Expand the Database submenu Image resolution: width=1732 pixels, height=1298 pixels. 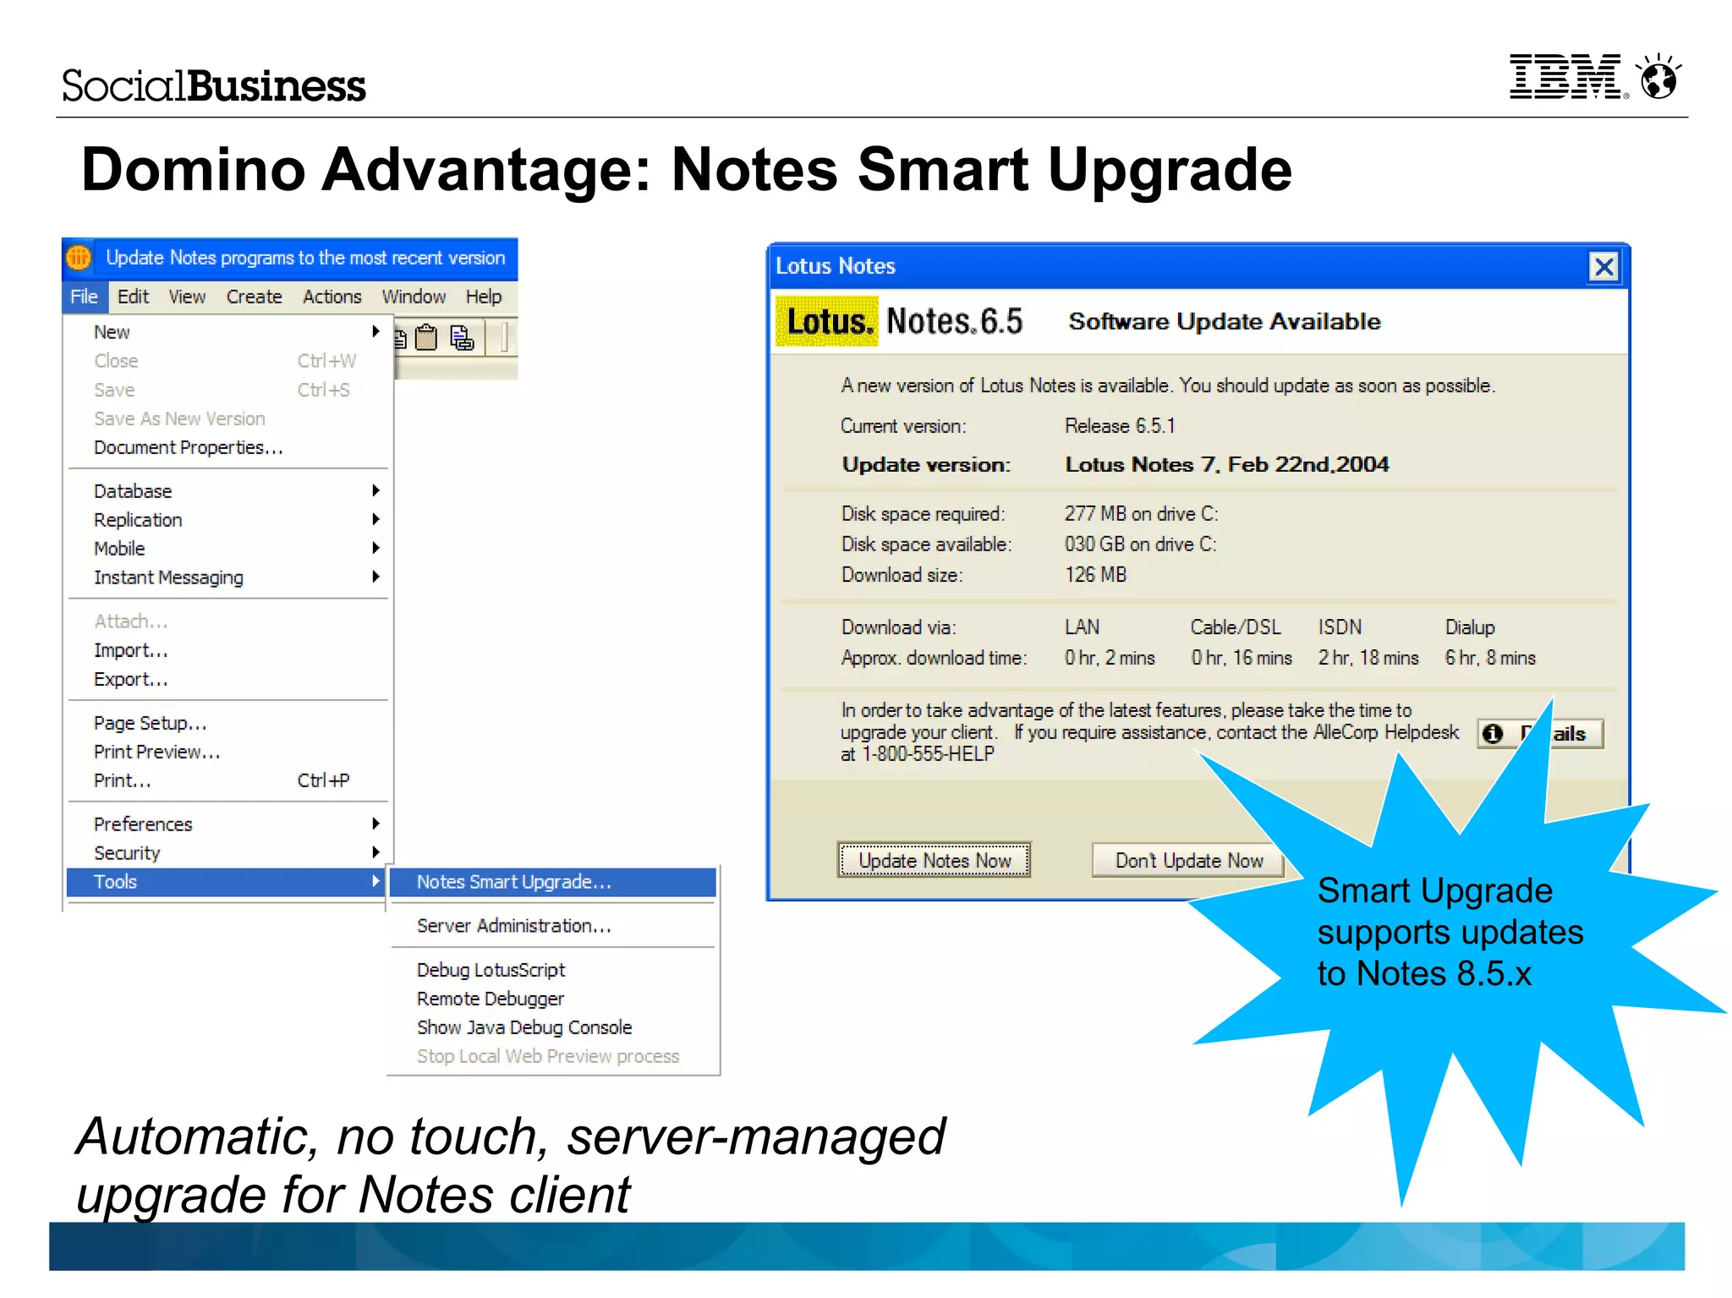[227, 490]
